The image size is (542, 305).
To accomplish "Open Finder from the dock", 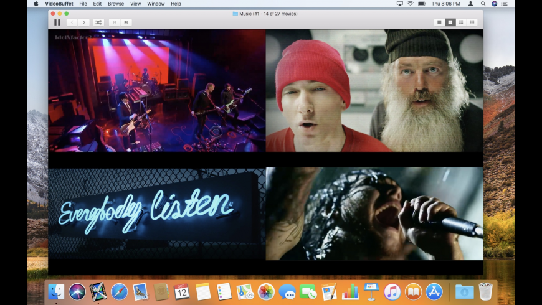I will pos(56,292).
